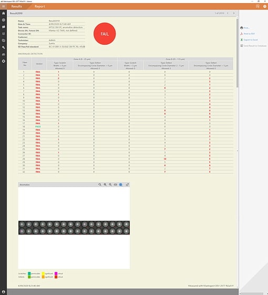This screenshot has width=268, height=295.
Task: Switch to the Results tab
Action: coord(16,6)
